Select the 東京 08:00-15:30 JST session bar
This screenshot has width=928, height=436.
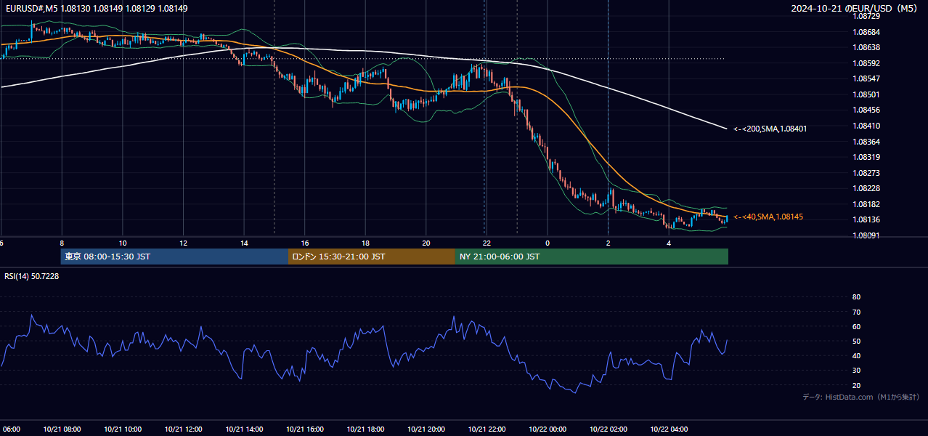174,257
